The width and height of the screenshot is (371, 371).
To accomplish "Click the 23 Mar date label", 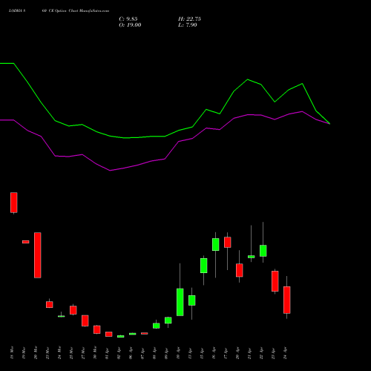I will (47, 352).
